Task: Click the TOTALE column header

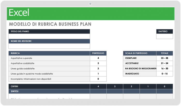Action: 164,53
